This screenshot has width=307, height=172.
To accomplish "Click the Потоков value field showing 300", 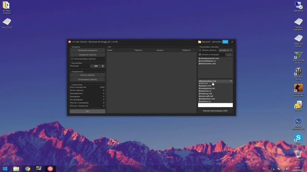I will [96, 66].
